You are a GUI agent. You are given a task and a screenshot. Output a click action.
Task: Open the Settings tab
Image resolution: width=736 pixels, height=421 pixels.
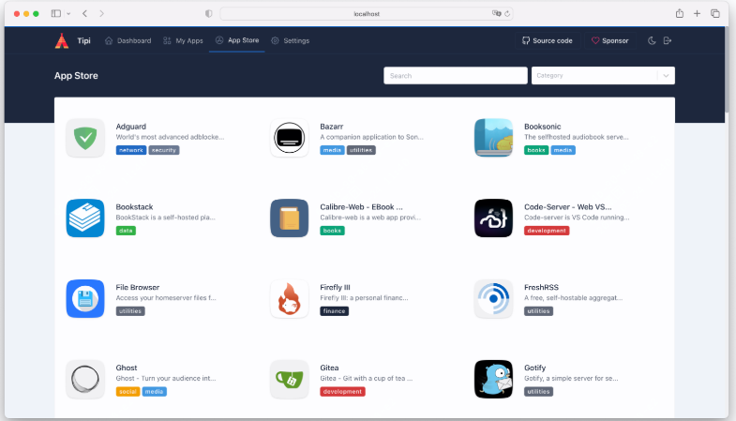[290, 41]
